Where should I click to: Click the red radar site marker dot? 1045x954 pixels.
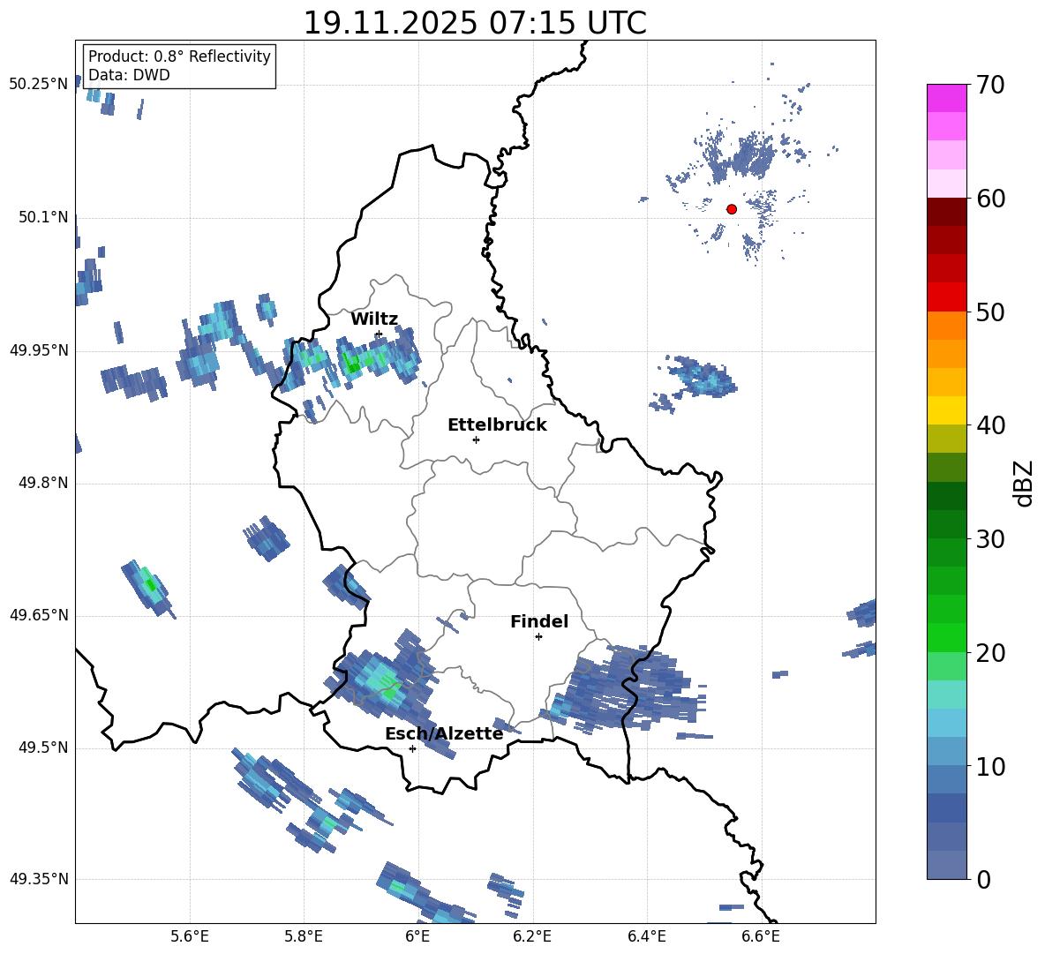732,209
